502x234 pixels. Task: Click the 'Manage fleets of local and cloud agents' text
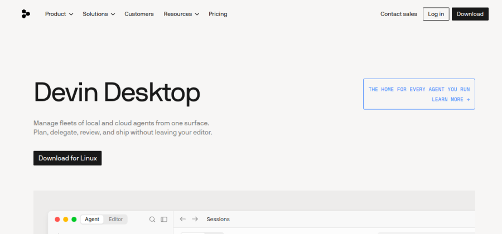122,123
